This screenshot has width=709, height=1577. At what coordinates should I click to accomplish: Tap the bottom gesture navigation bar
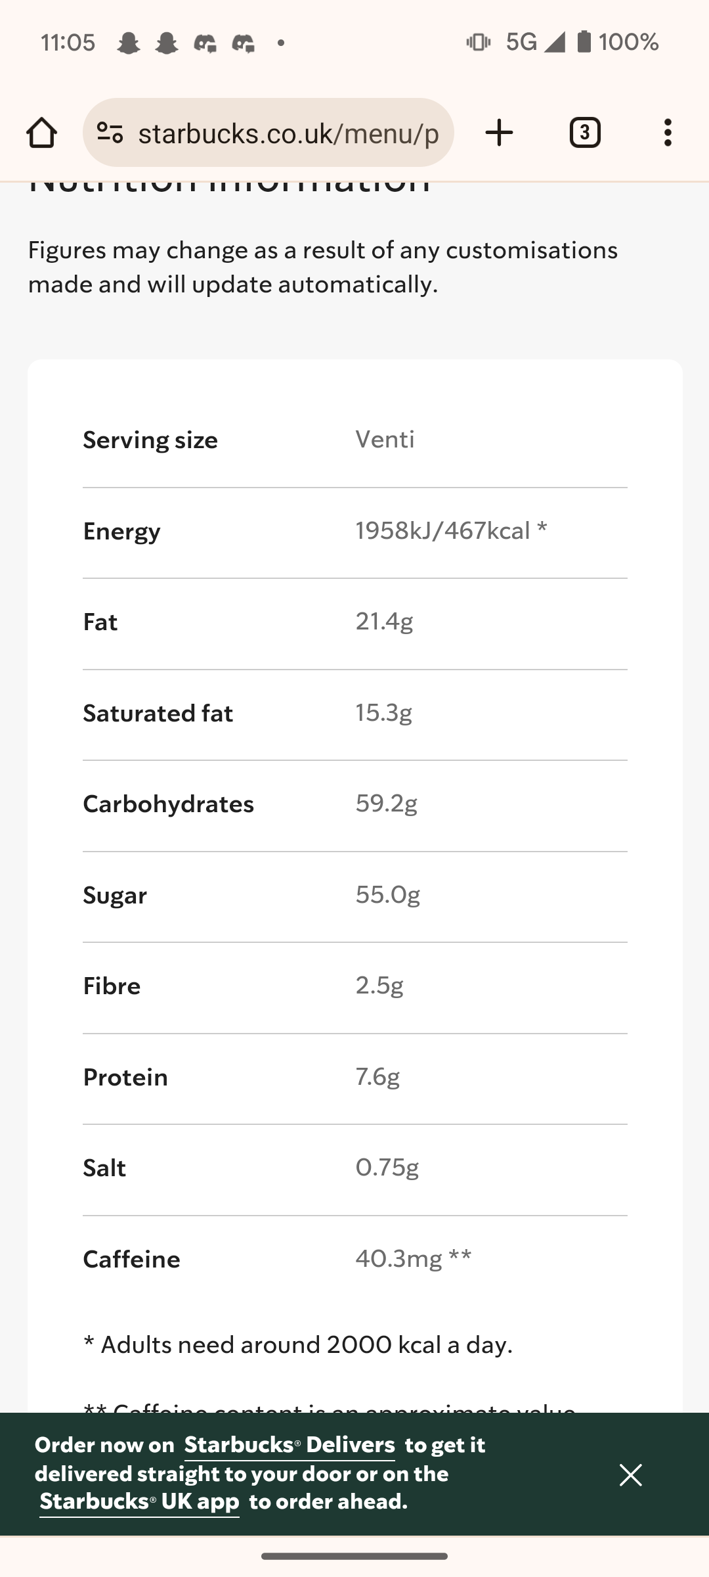coord(354,1556)
